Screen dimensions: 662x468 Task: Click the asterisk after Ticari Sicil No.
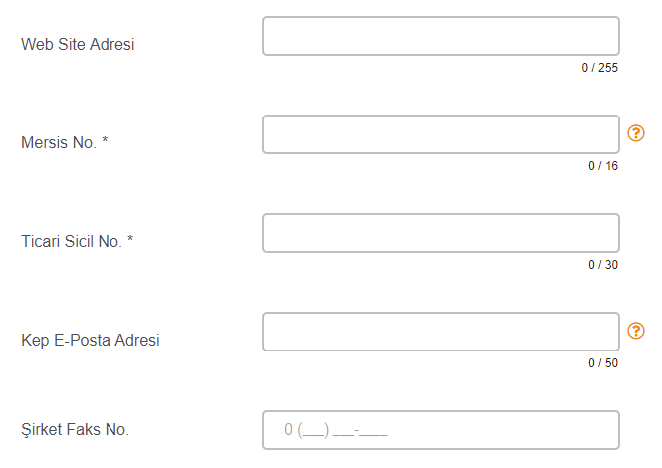click(130, 241)
